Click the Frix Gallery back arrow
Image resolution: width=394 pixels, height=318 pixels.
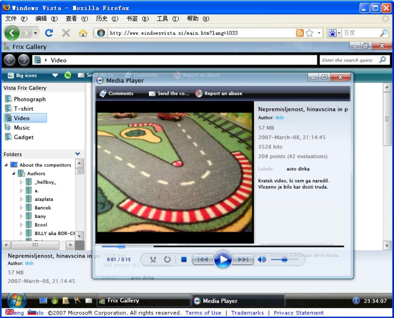click(x=10, y=60)
